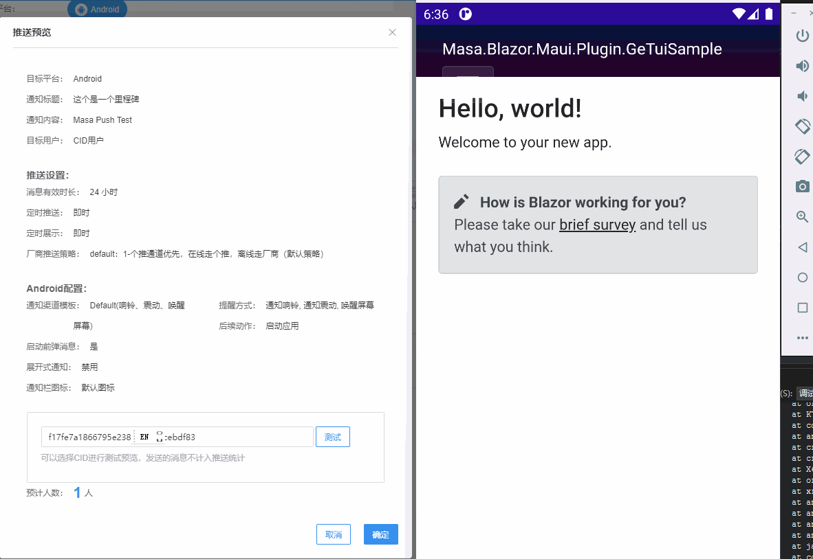Tap the battery icon in Android status bar
Image resolution: width=813 pixels, height=559 pixels.
click(769, 14)
